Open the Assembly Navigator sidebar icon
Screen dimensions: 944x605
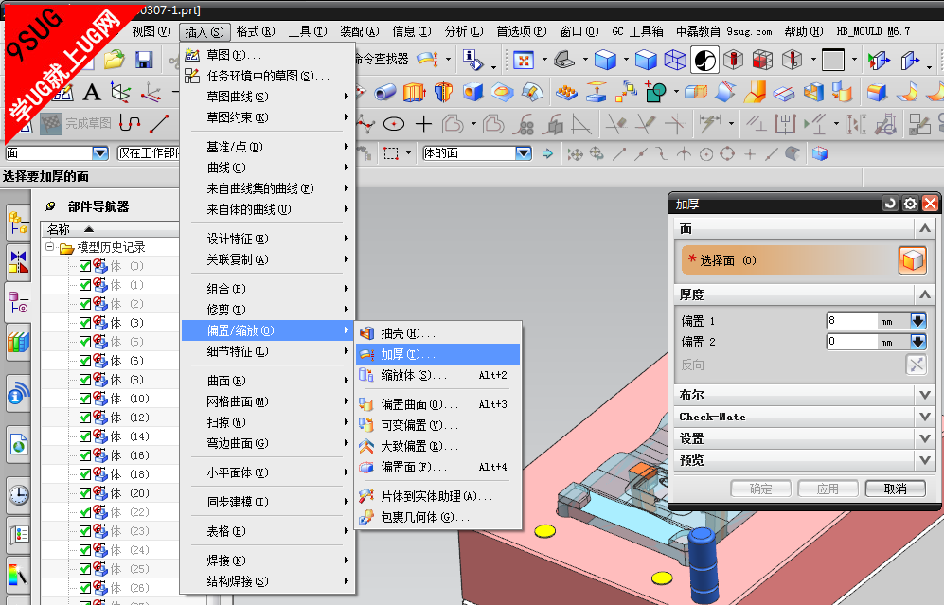[19, 222]
